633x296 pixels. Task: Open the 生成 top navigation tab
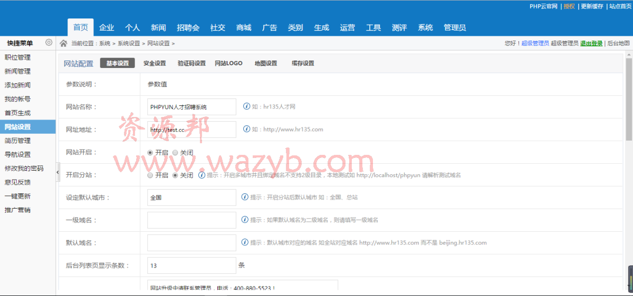coord(321,27)
